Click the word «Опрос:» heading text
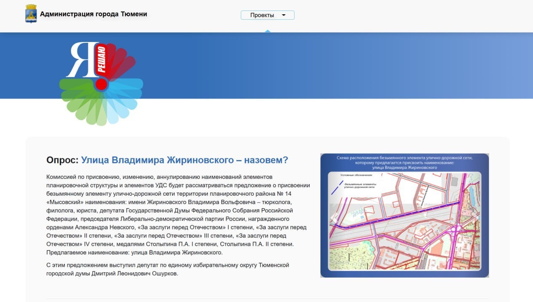Viewport: 533px width, 302px height. point(62,160)
